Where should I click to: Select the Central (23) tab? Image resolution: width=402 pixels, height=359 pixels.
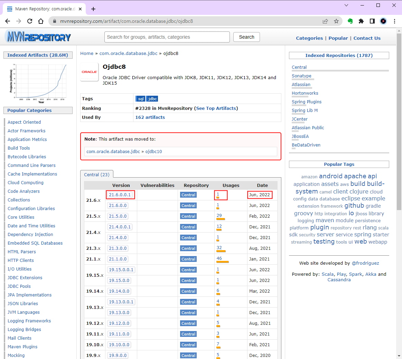coord(97,174)
